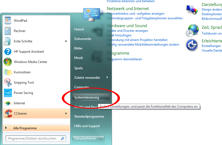Launch the CCleaner icon
The height and width of the screenshot is (145, 222).
[8, 114]
